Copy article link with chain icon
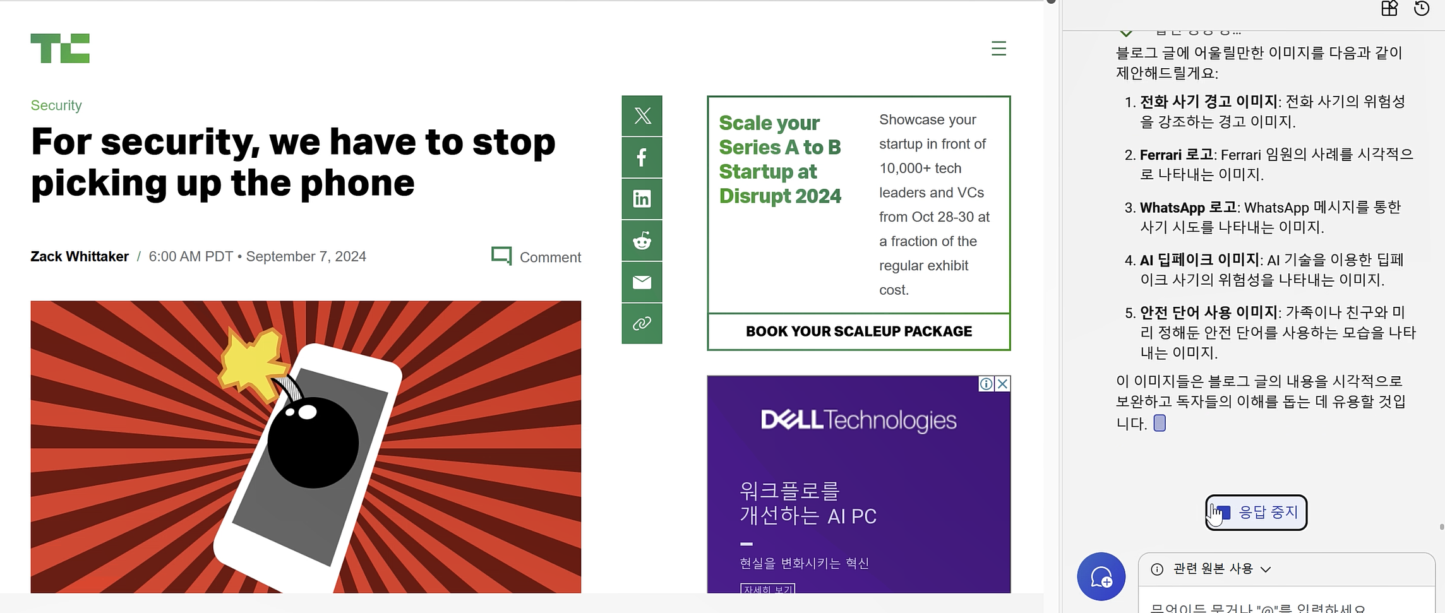 642,324
